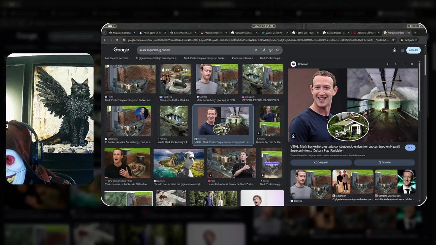The image size is (436, 245).
Task: Clear the search box with the X icon
Action: click(x=256, y=50)
